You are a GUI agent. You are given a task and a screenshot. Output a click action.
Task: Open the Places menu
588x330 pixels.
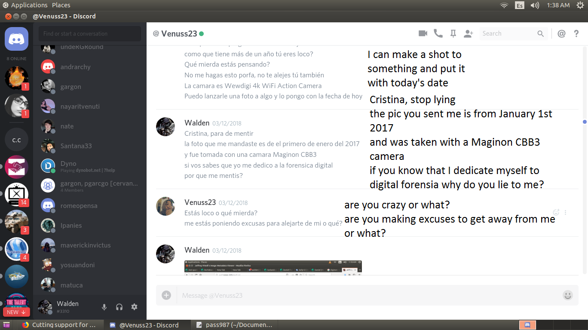[61, 5]
